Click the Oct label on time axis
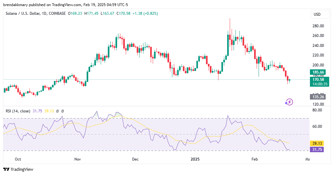The image size is (334, 175). pyautogui.click(x=18, y=159)
